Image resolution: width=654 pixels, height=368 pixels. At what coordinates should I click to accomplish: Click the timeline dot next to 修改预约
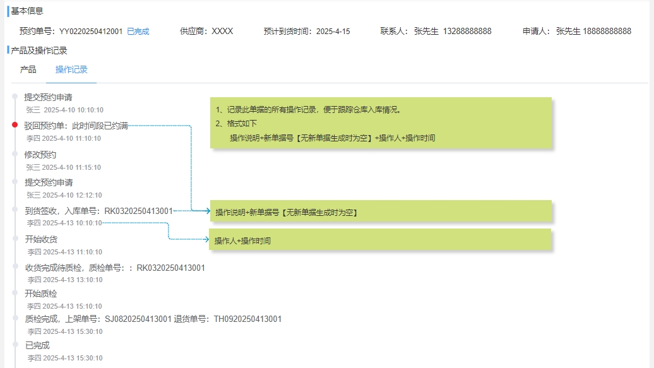(x=15, y=154)
